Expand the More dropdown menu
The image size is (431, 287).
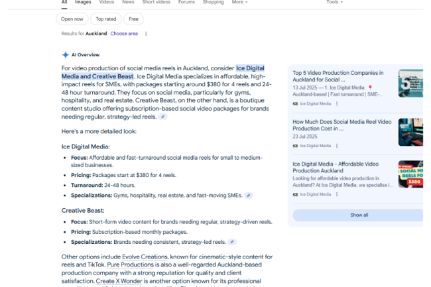point(239,2)
